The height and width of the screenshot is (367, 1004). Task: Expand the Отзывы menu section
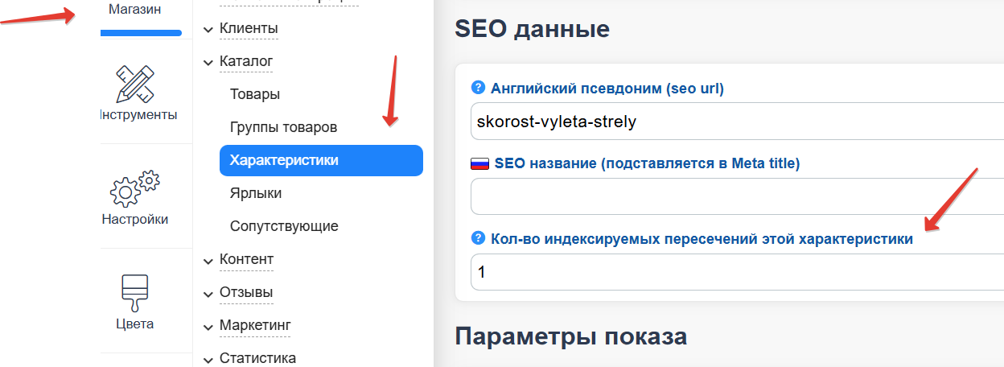coord(245,292)
